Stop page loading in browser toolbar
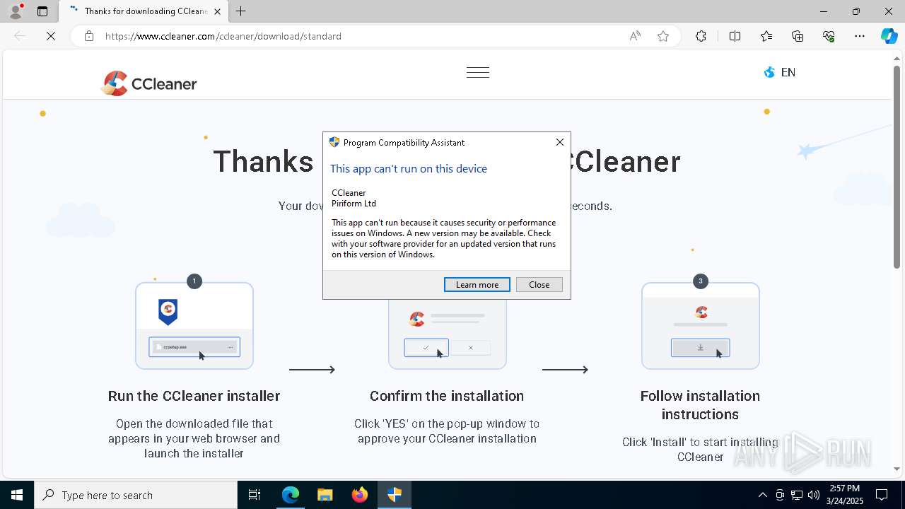Screen dimensions: 905x509 51,36
